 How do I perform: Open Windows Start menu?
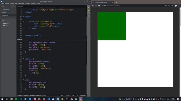click(2, 99)
